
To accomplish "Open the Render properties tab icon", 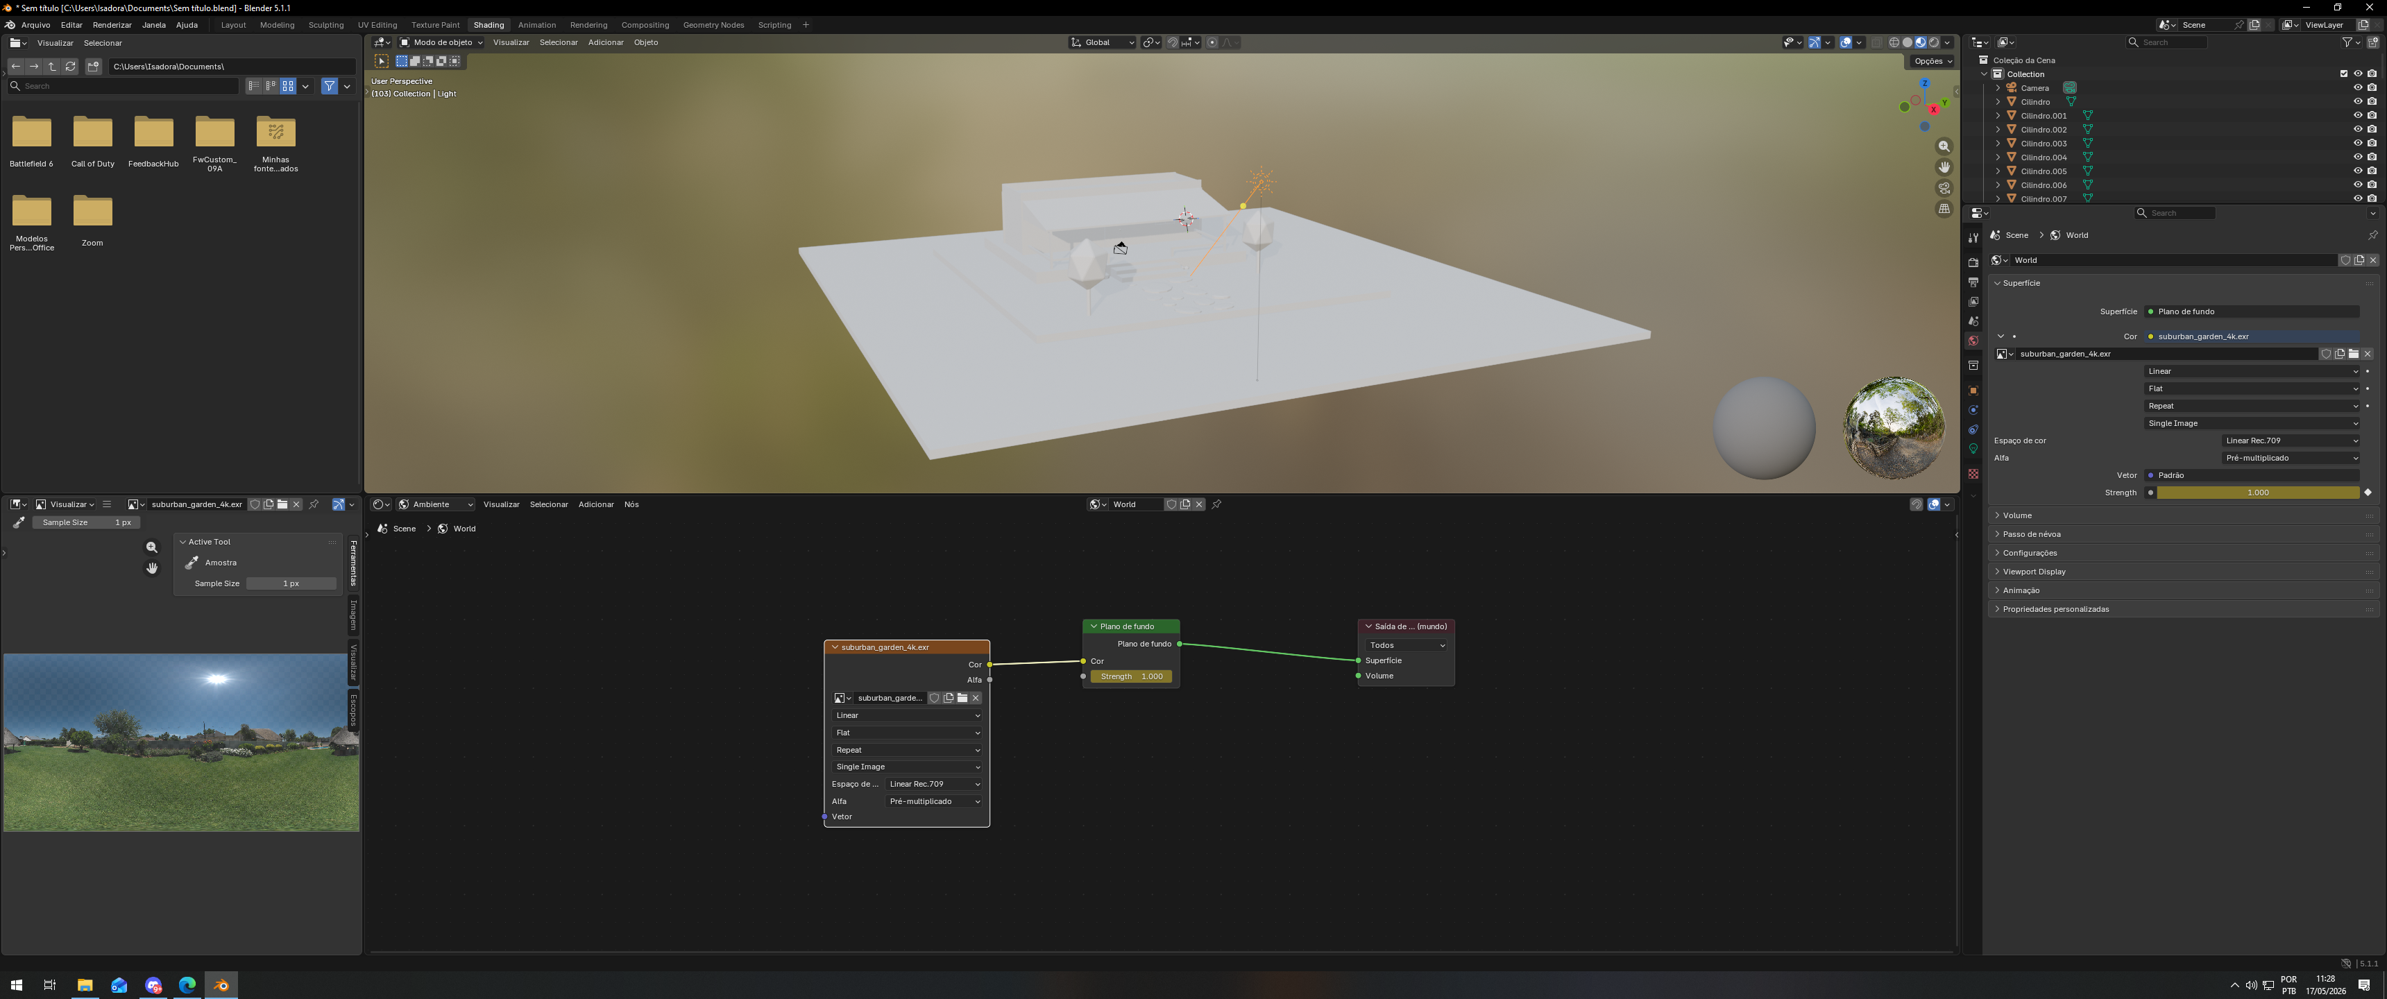I will 1973,262.
